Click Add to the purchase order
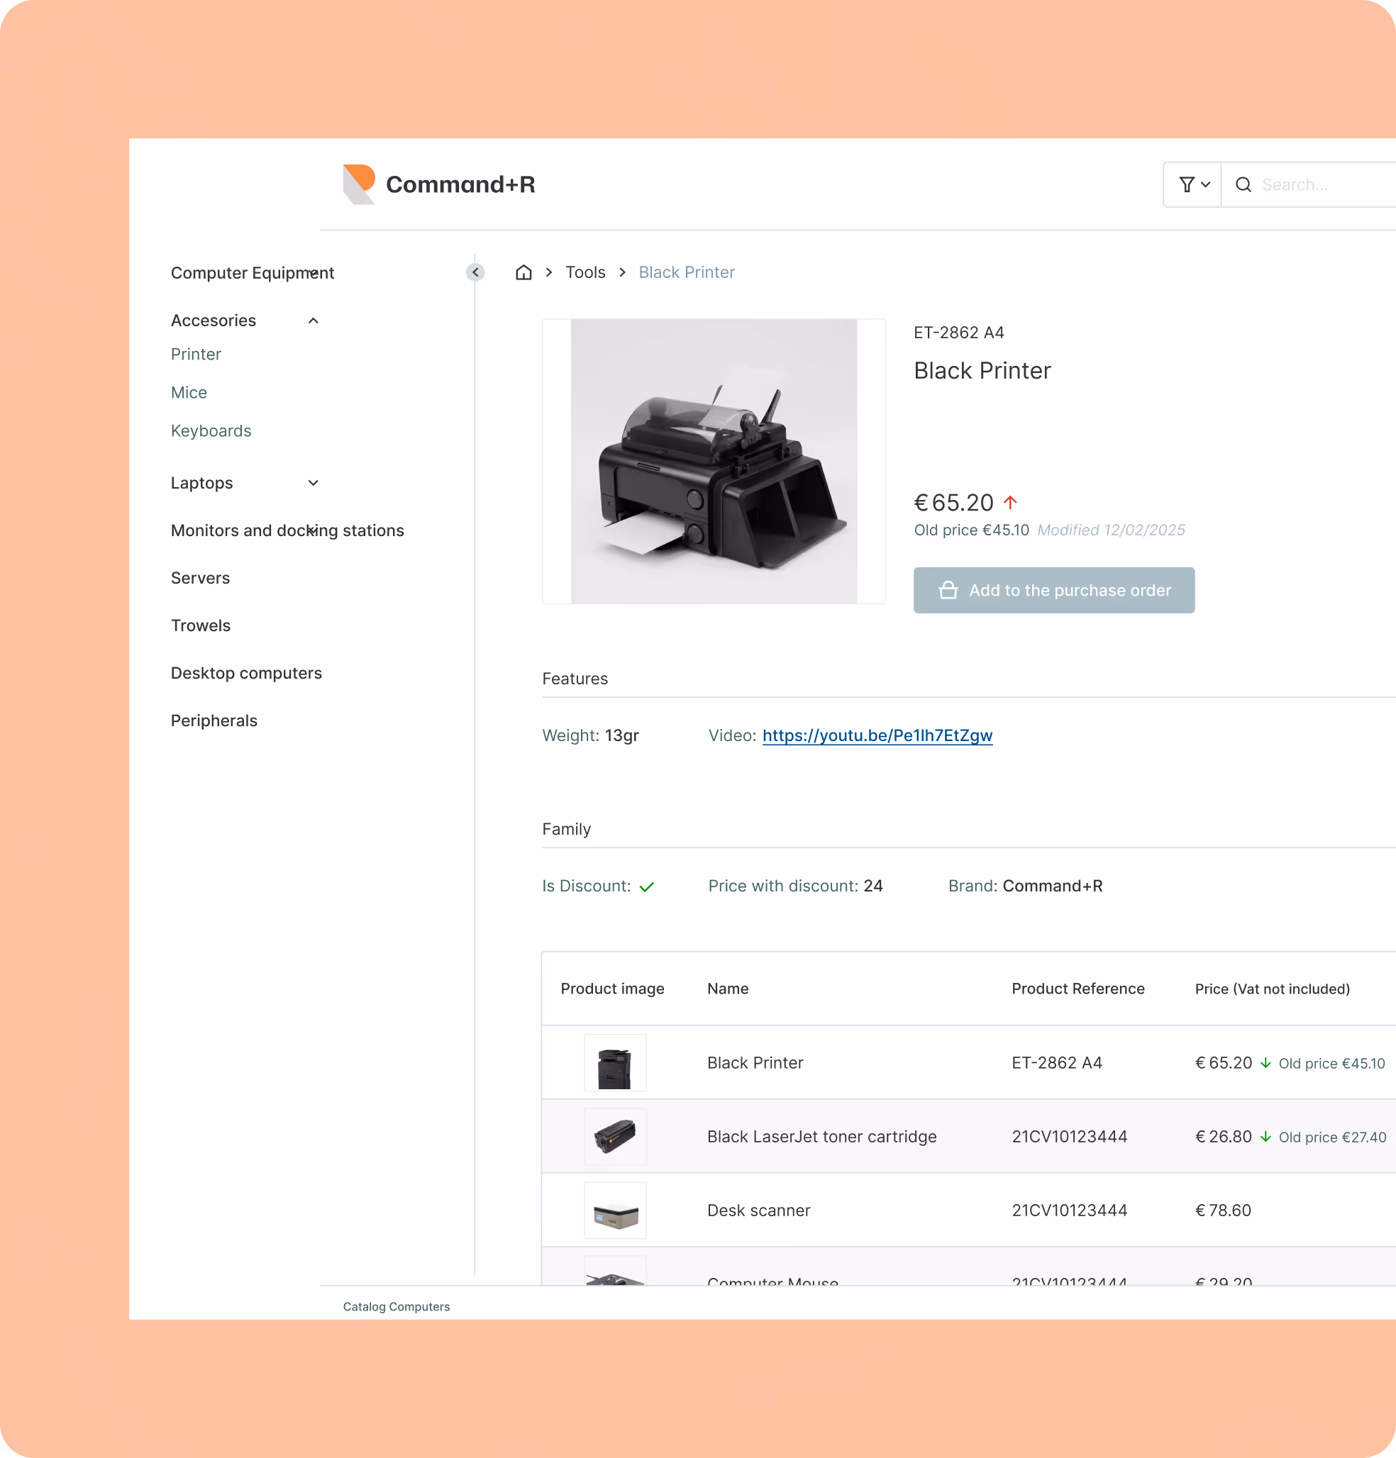Image resolution: width=1396 pixels, height=1458 pixels. (x=1053, y=591)
